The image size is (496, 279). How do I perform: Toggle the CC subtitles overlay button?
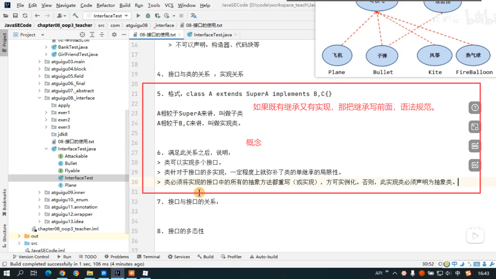[475, 165]
